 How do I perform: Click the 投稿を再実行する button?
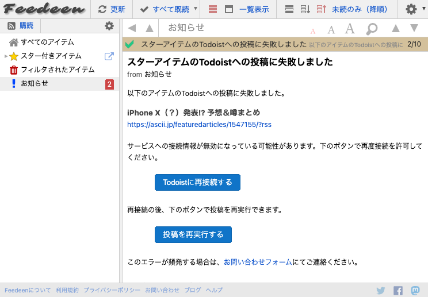[x=193, y=234]
